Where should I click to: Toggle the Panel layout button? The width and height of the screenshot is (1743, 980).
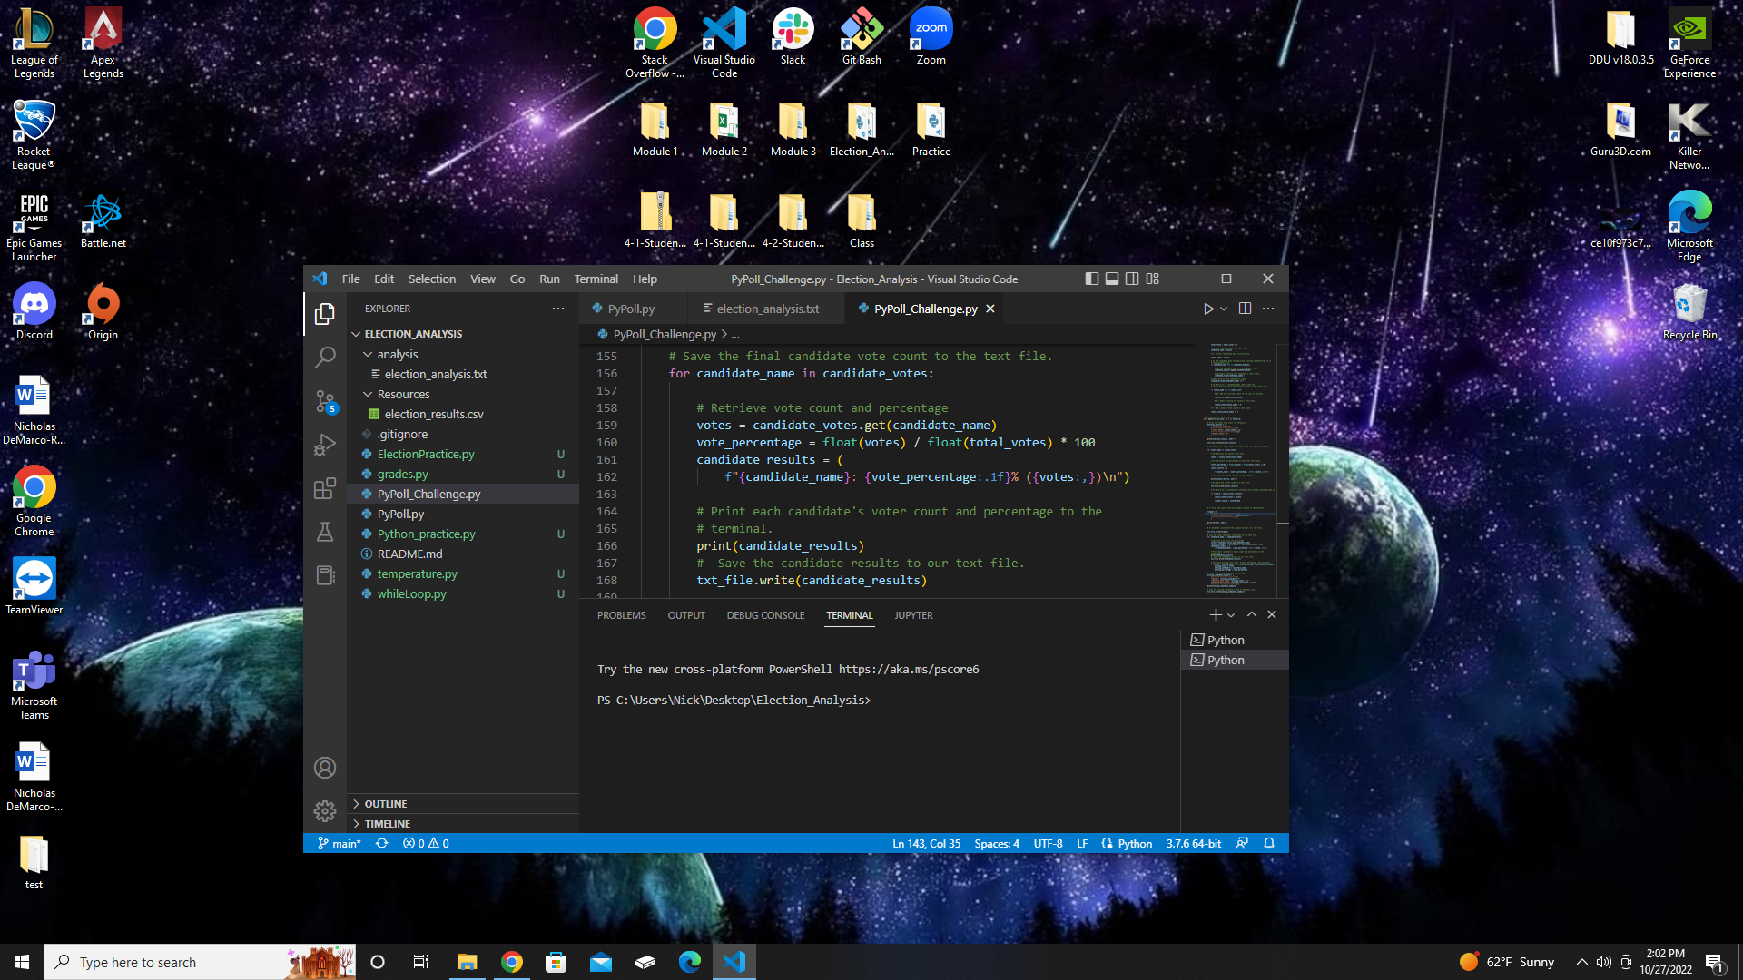point(1111,279)
